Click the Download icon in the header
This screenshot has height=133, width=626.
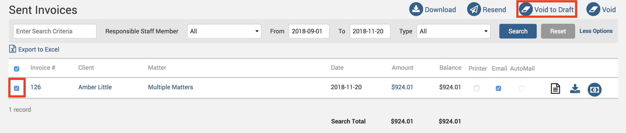(416, 9)
